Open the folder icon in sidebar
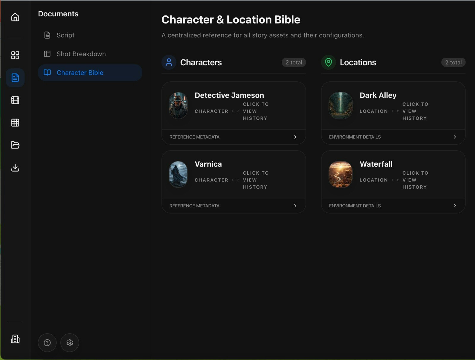This screenshot has width=475, height=360. coord(15,145)
